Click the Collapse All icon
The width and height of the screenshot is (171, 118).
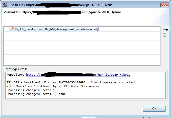(x=165, y=30)
